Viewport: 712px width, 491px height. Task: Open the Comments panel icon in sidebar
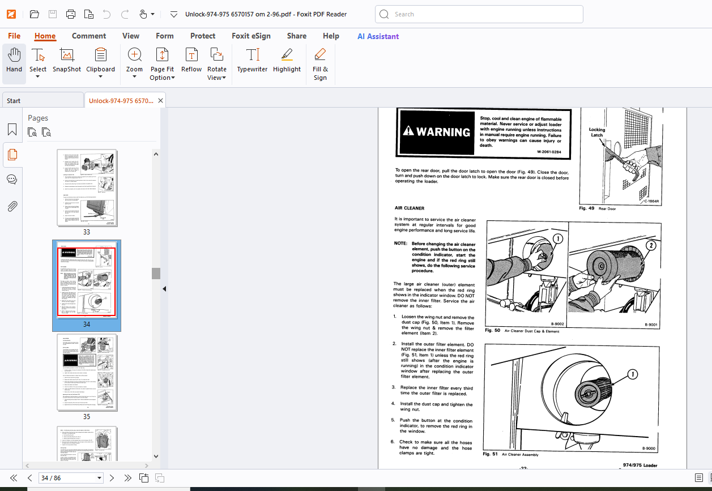(12, 180)
